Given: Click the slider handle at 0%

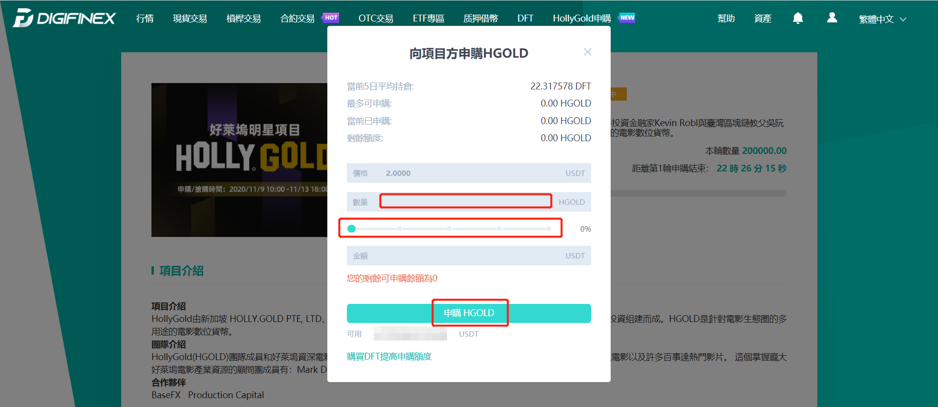Looking at the screenshot, I should 351,229.
